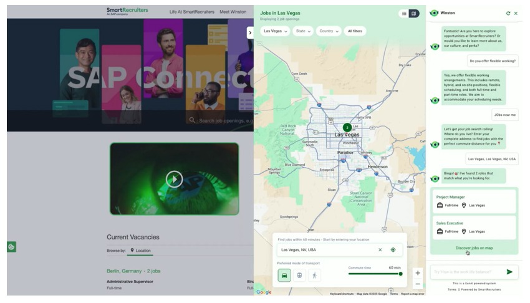
Task: Choose public transit transport mode
Action: click(299, 275)
